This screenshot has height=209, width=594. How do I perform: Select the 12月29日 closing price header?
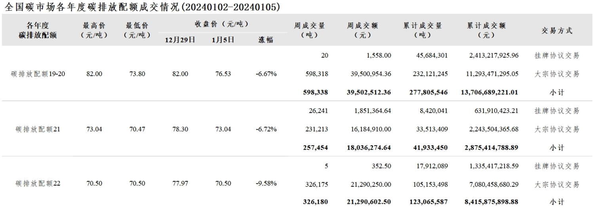click(x=180, y=40)
